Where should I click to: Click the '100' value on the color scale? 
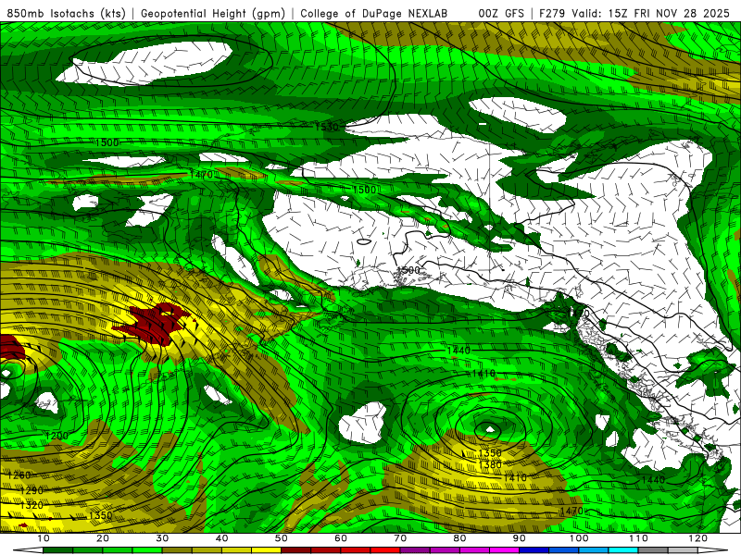(578, 538)
